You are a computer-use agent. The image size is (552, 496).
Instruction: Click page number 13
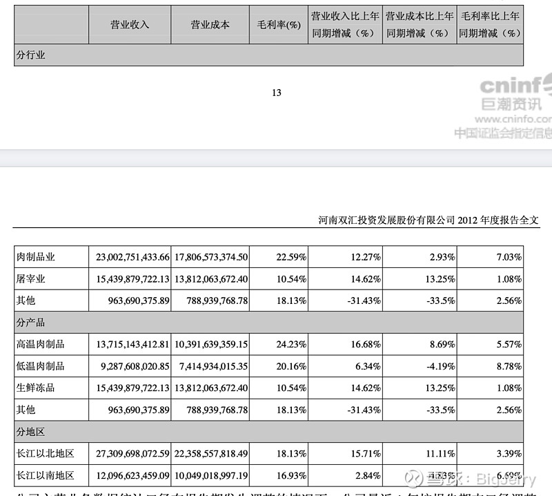(277, 93)
